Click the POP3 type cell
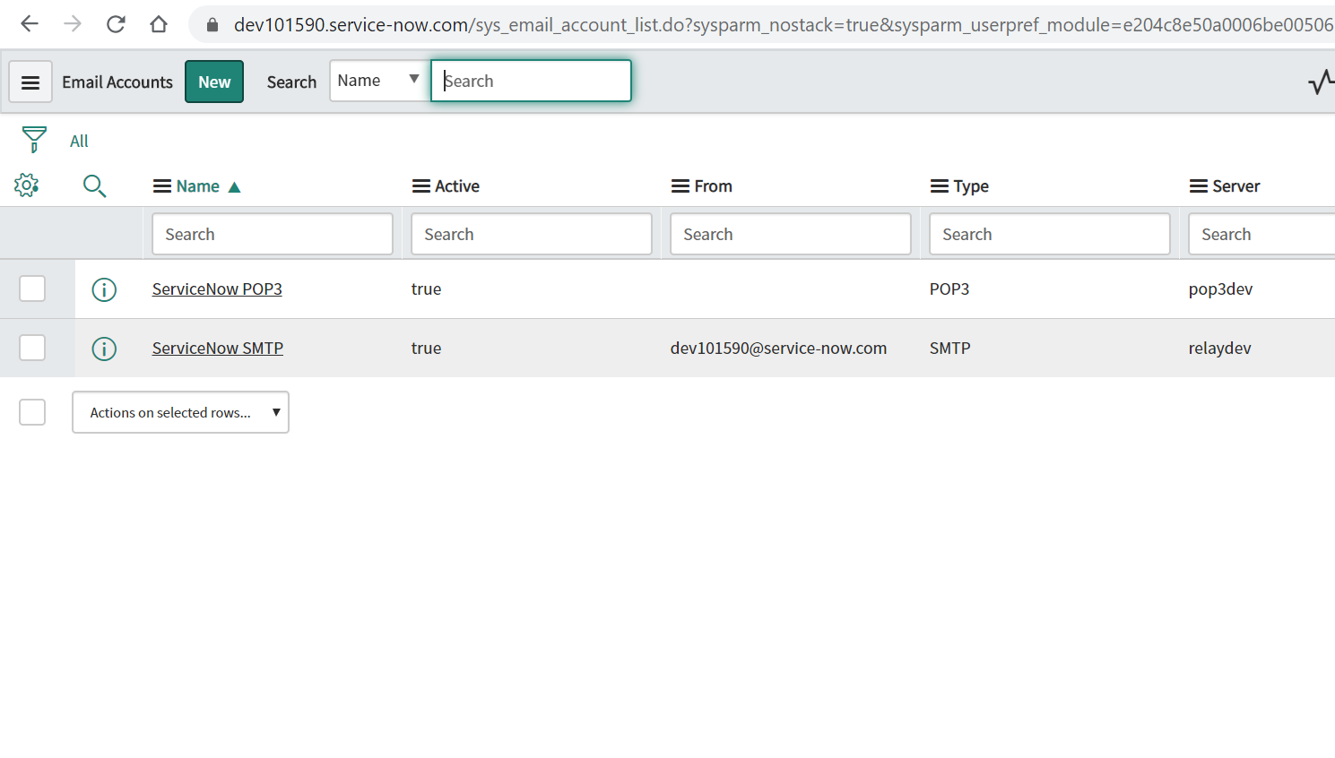Screen dimensions: 1335x758 tap(949, 289)
